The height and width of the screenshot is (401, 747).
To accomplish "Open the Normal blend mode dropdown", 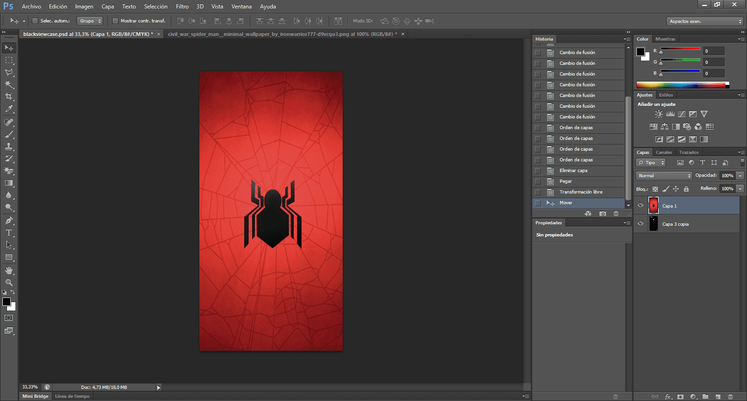I will pos(664,176).
